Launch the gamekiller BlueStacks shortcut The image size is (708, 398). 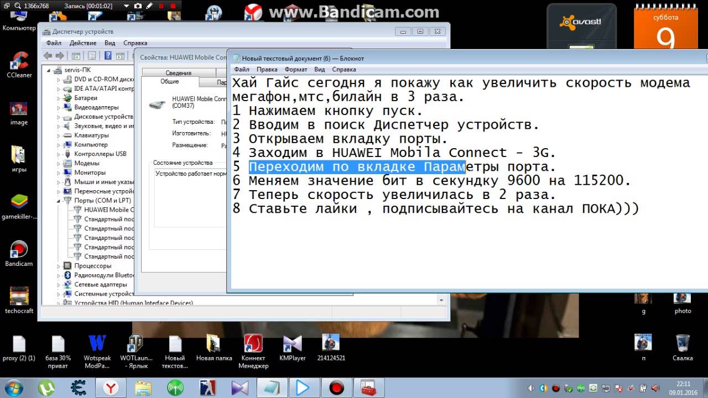click(19, 207)
